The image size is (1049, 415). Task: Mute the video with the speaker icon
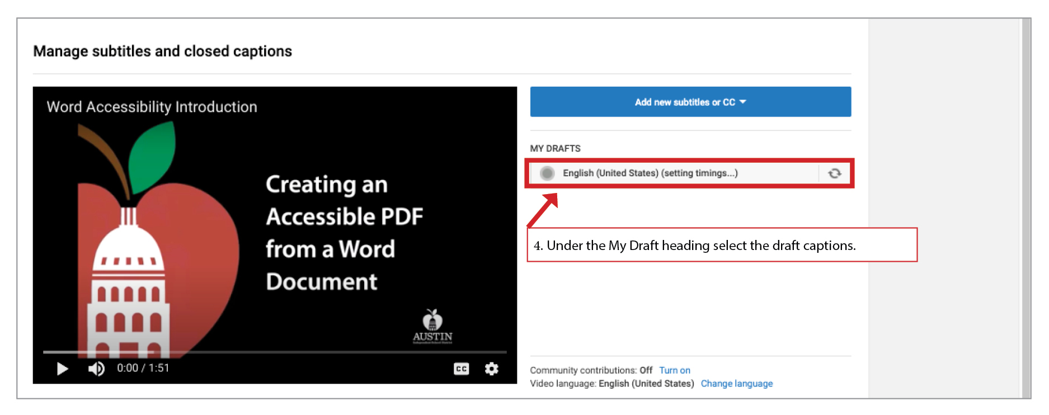96,369
